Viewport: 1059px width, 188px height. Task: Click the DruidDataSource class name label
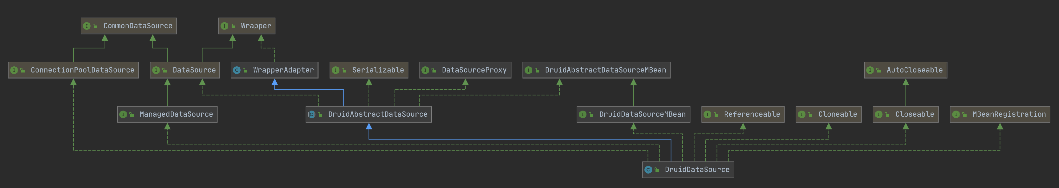point(697,170)
